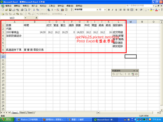Screen dimensions: 163x122
Task: Merge and center cells icon
Action: tap(132, 10)
